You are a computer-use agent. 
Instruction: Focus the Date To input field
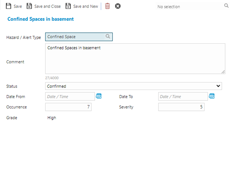click(x=183, y=96)
